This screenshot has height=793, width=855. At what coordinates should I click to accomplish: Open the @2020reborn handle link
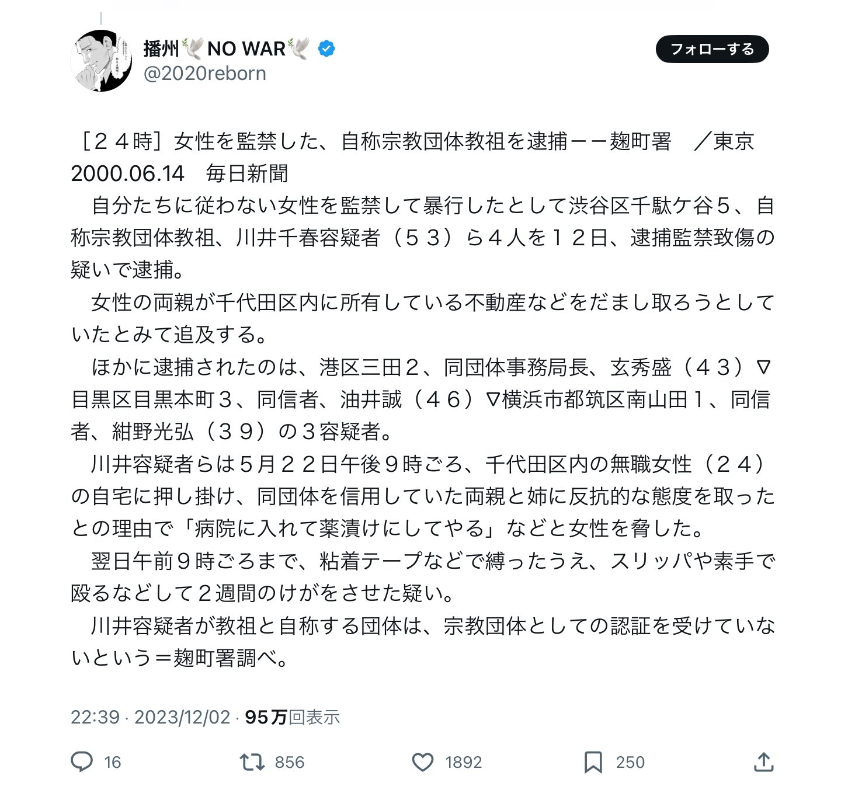point(205,74)
